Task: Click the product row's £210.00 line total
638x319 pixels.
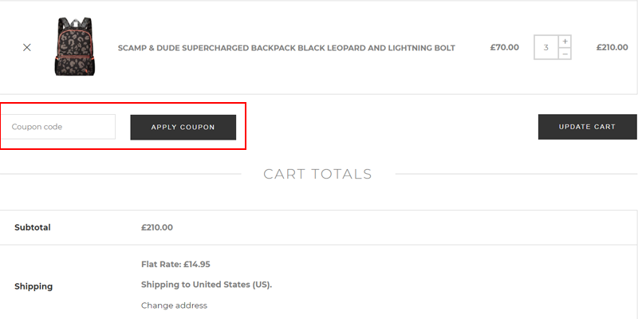Action: pyautogui.click(x=612, y=48)
